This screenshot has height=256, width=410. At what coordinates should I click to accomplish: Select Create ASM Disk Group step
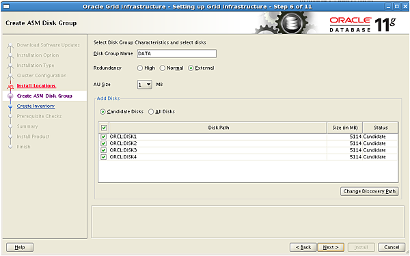[x=44, y=96]
